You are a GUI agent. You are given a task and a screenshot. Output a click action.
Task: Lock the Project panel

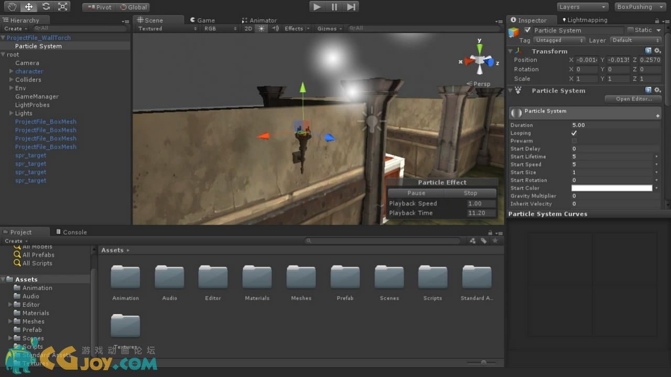coord(490,232)
